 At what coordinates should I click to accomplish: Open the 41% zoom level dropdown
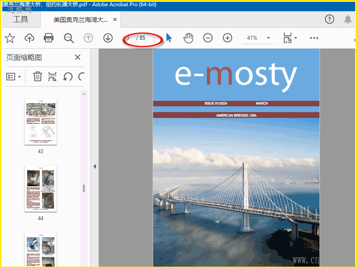[x=269, y=38]
